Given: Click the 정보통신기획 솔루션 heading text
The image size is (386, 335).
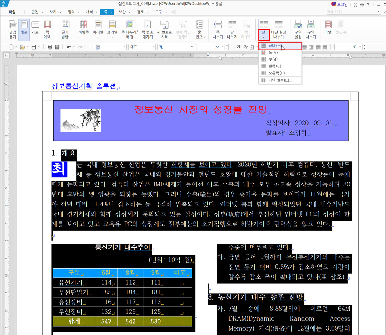Looking at the screenshot, I should tap(84, 86).
